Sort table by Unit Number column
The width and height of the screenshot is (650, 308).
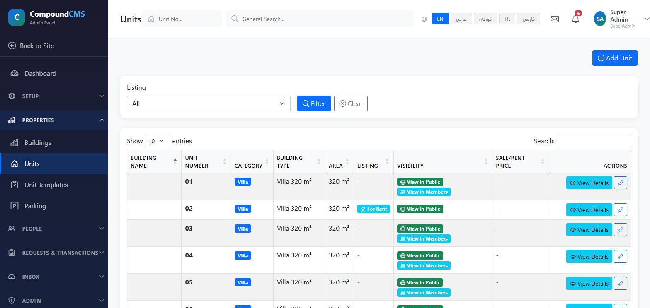click(x=206, y=161)
